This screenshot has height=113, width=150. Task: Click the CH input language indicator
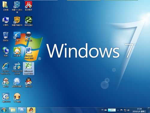(102, 110)
